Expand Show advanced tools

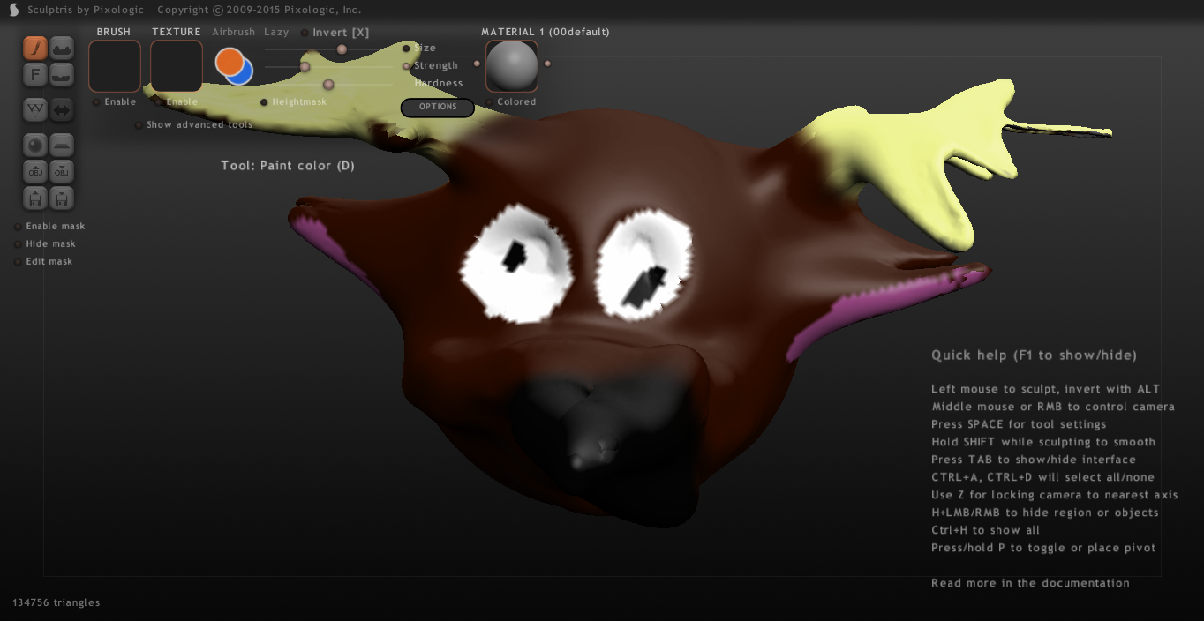[x=139, y=125]
